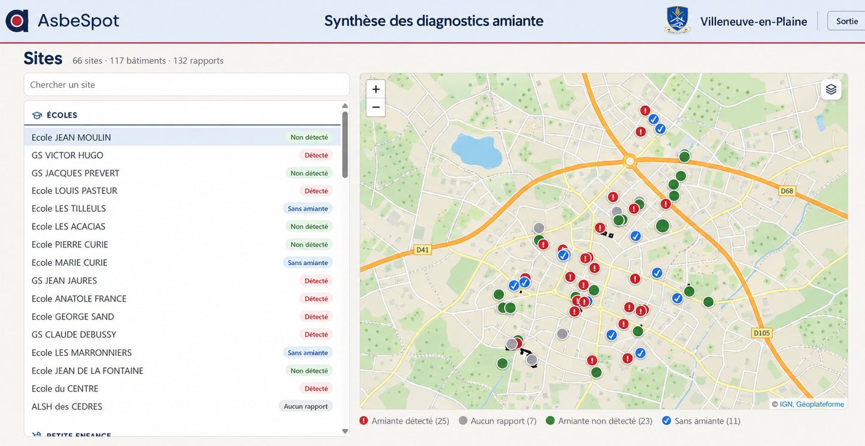Select site Ecole GEORGE SAND
Image resolution: width=865 pixels, height=446 pixels.
(182, 316)
